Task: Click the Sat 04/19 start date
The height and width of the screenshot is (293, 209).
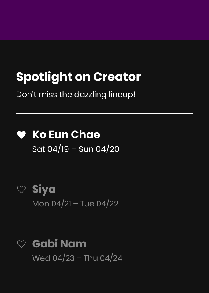Action: coord(50,149)
